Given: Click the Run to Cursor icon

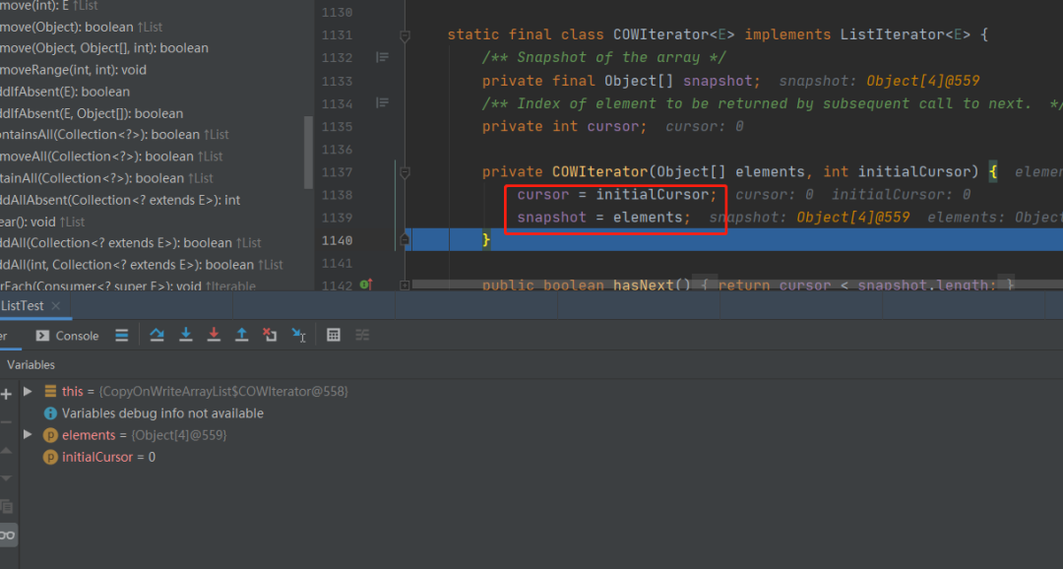Looking at the screenshot, I should click(298, 335).
